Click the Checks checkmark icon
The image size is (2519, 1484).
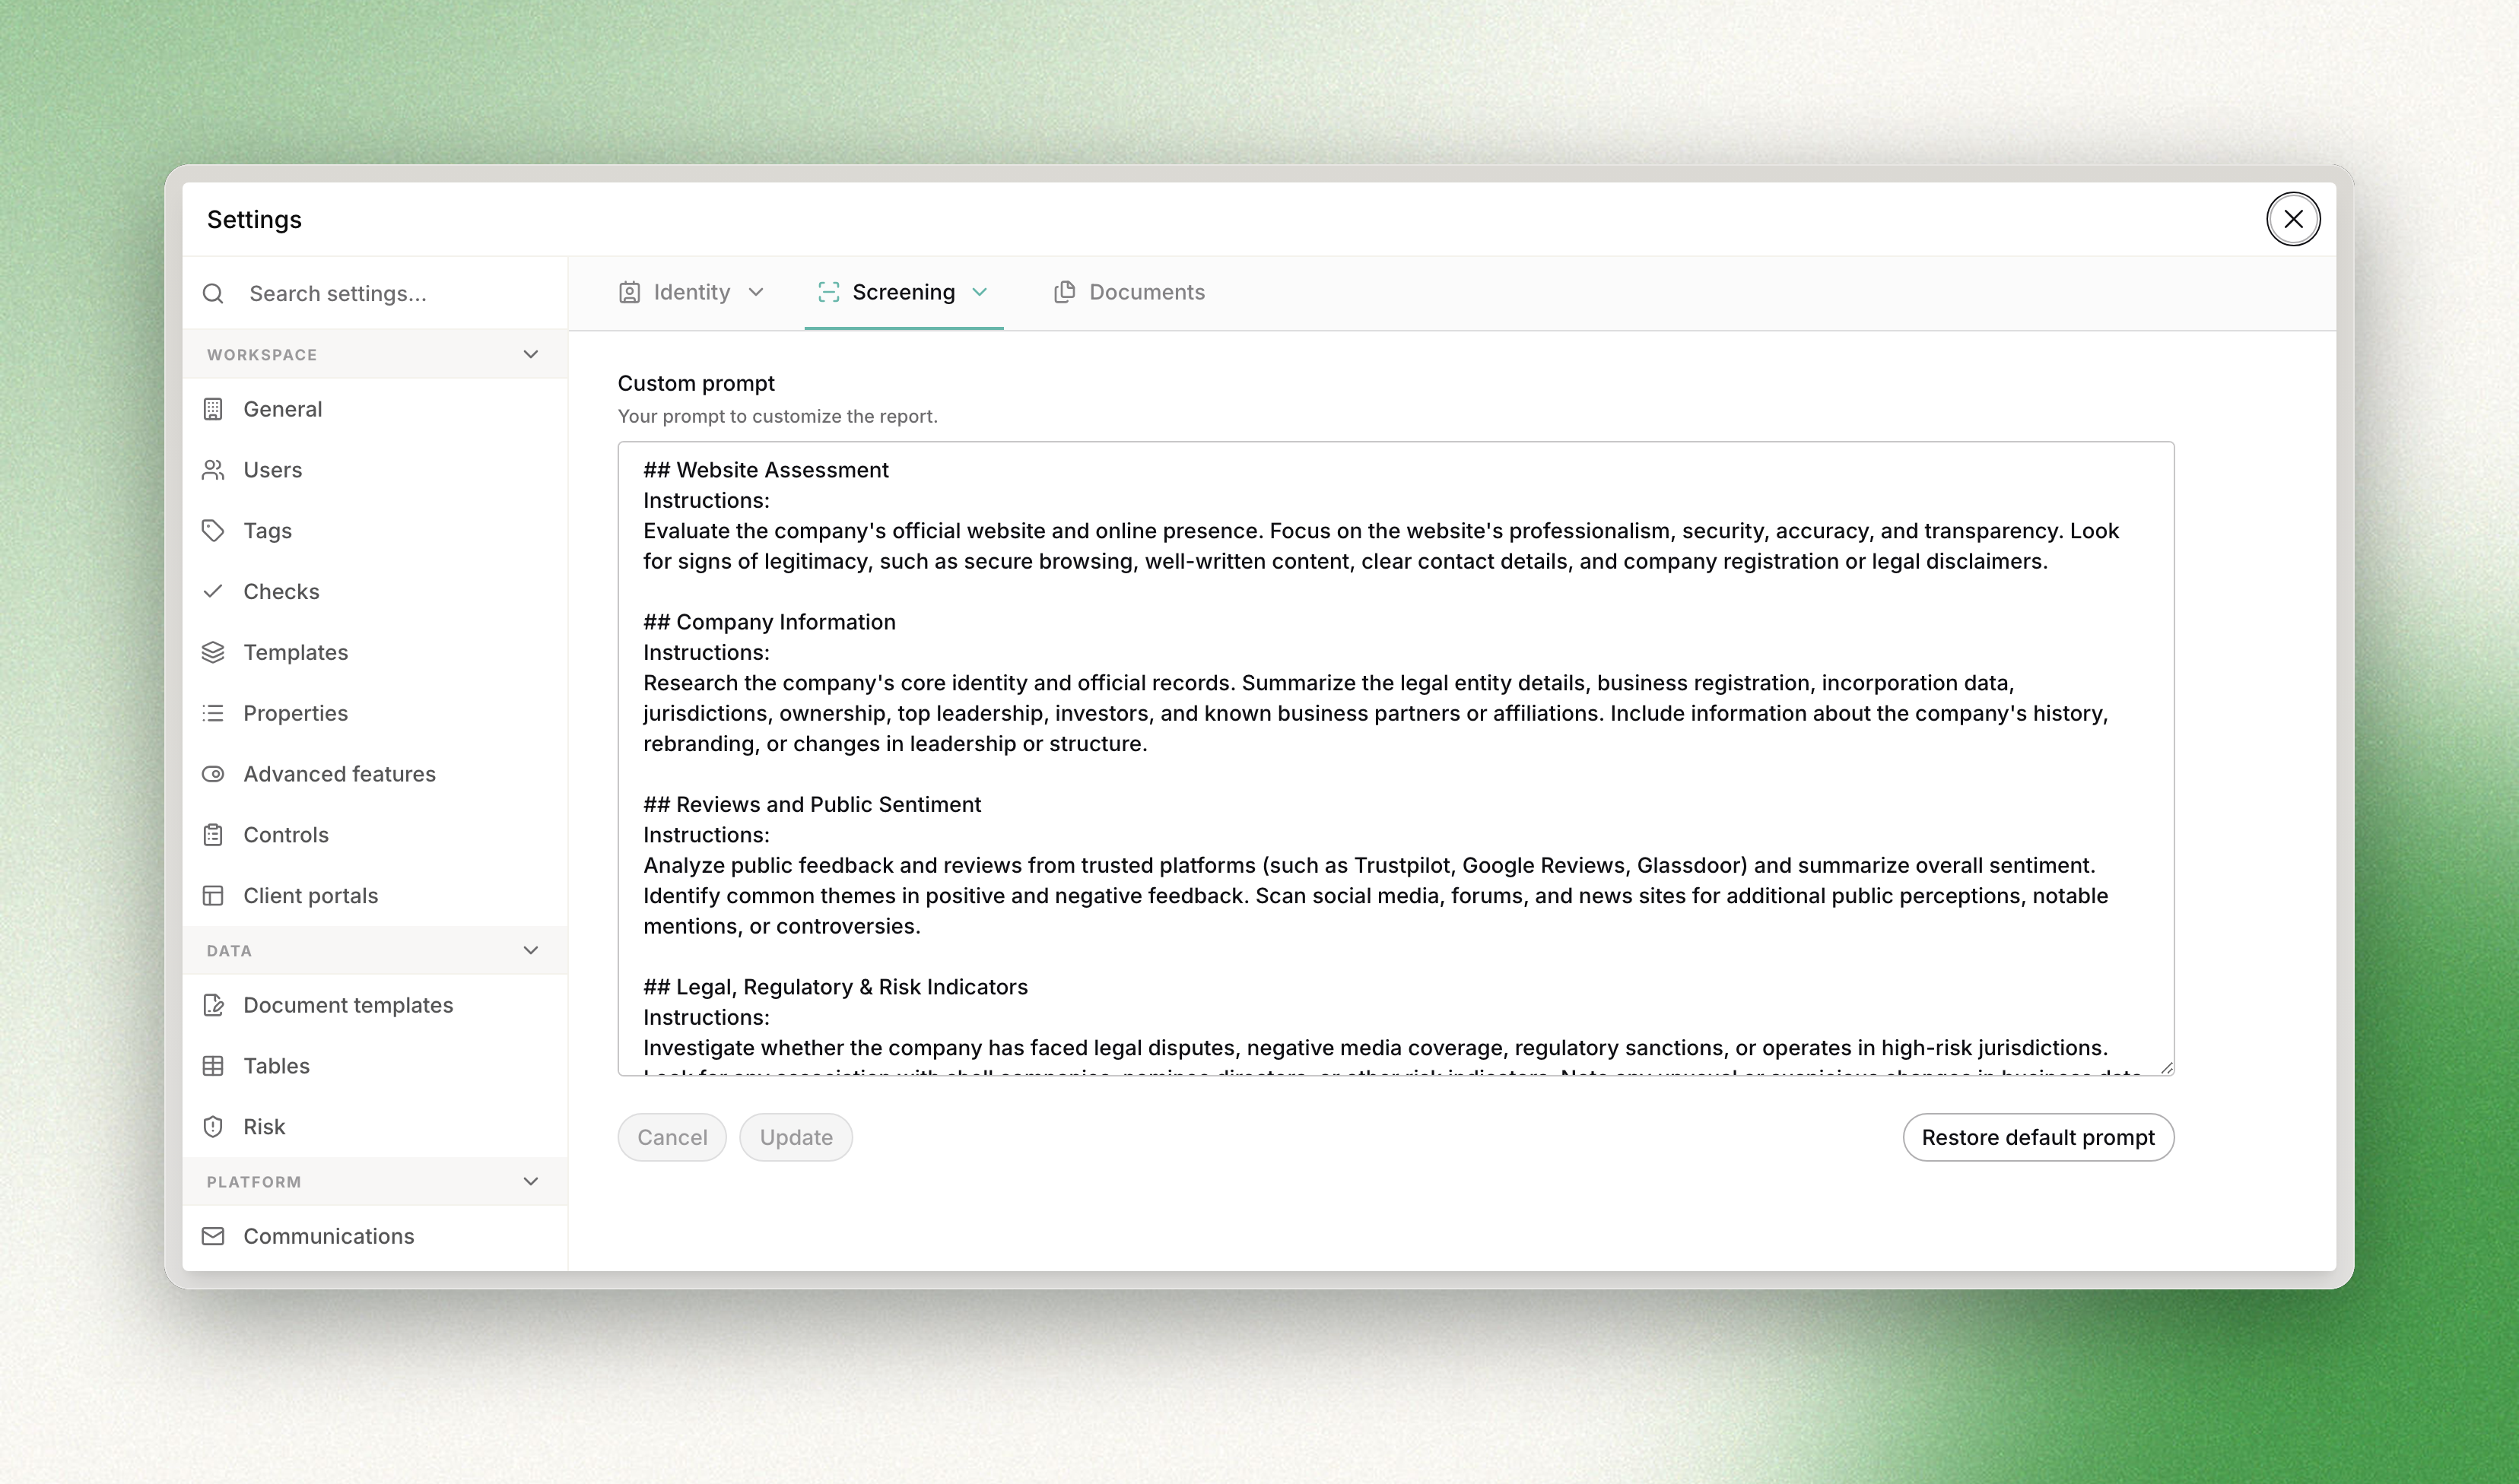(213, 591)
